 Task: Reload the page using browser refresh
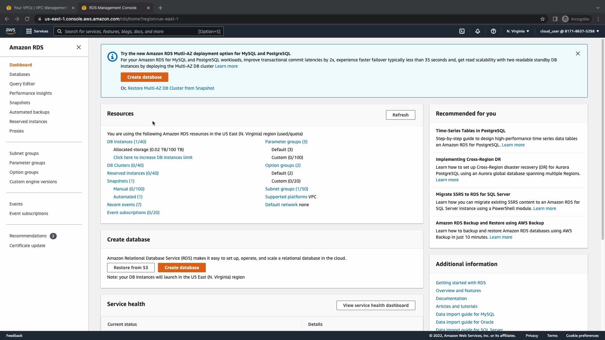(x=27, y=19)
